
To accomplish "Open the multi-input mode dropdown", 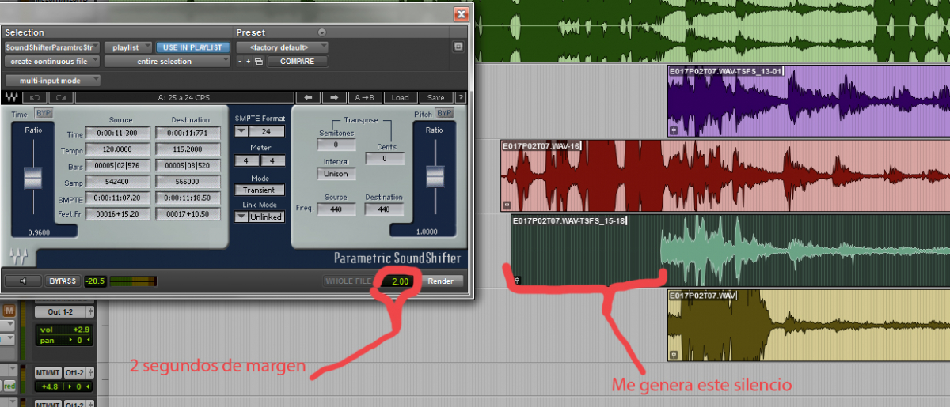I will coord(52,81).
